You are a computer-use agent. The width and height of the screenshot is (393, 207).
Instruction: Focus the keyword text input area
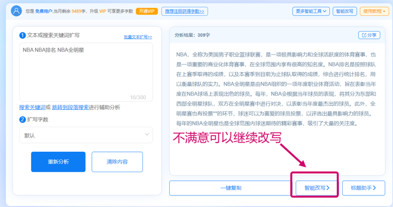[x=86, y=72]
